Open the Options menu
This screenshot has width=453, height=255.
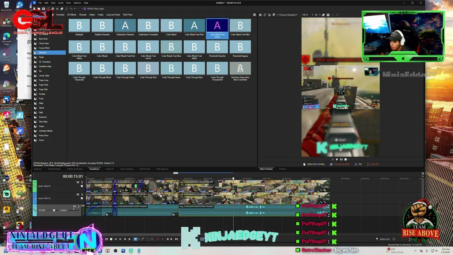77,3
